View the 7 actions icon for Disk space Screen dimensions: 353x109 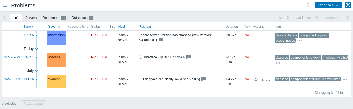point(268,79)
